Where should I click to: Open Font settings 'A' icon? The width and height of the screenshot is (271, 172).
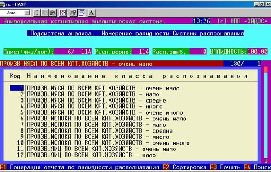(x=92, y=13)
